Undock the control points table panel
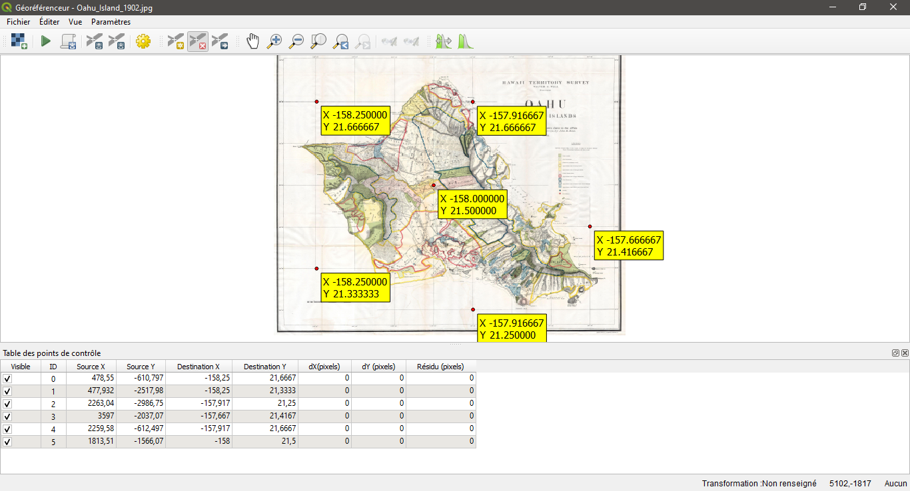 pos(896,353)
